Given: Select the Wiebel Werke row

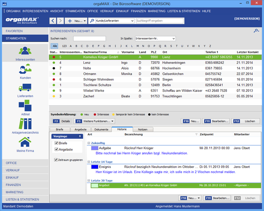Looking at the screenshot, I should [x=155, y=91].
